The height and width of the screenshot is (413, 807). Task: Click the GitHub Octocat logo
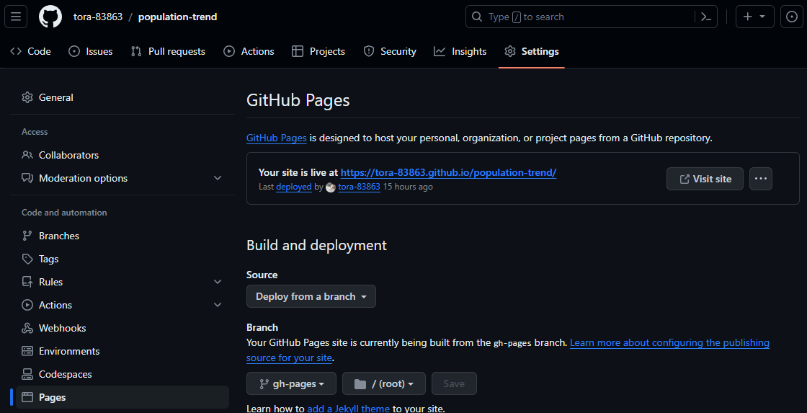50,17
